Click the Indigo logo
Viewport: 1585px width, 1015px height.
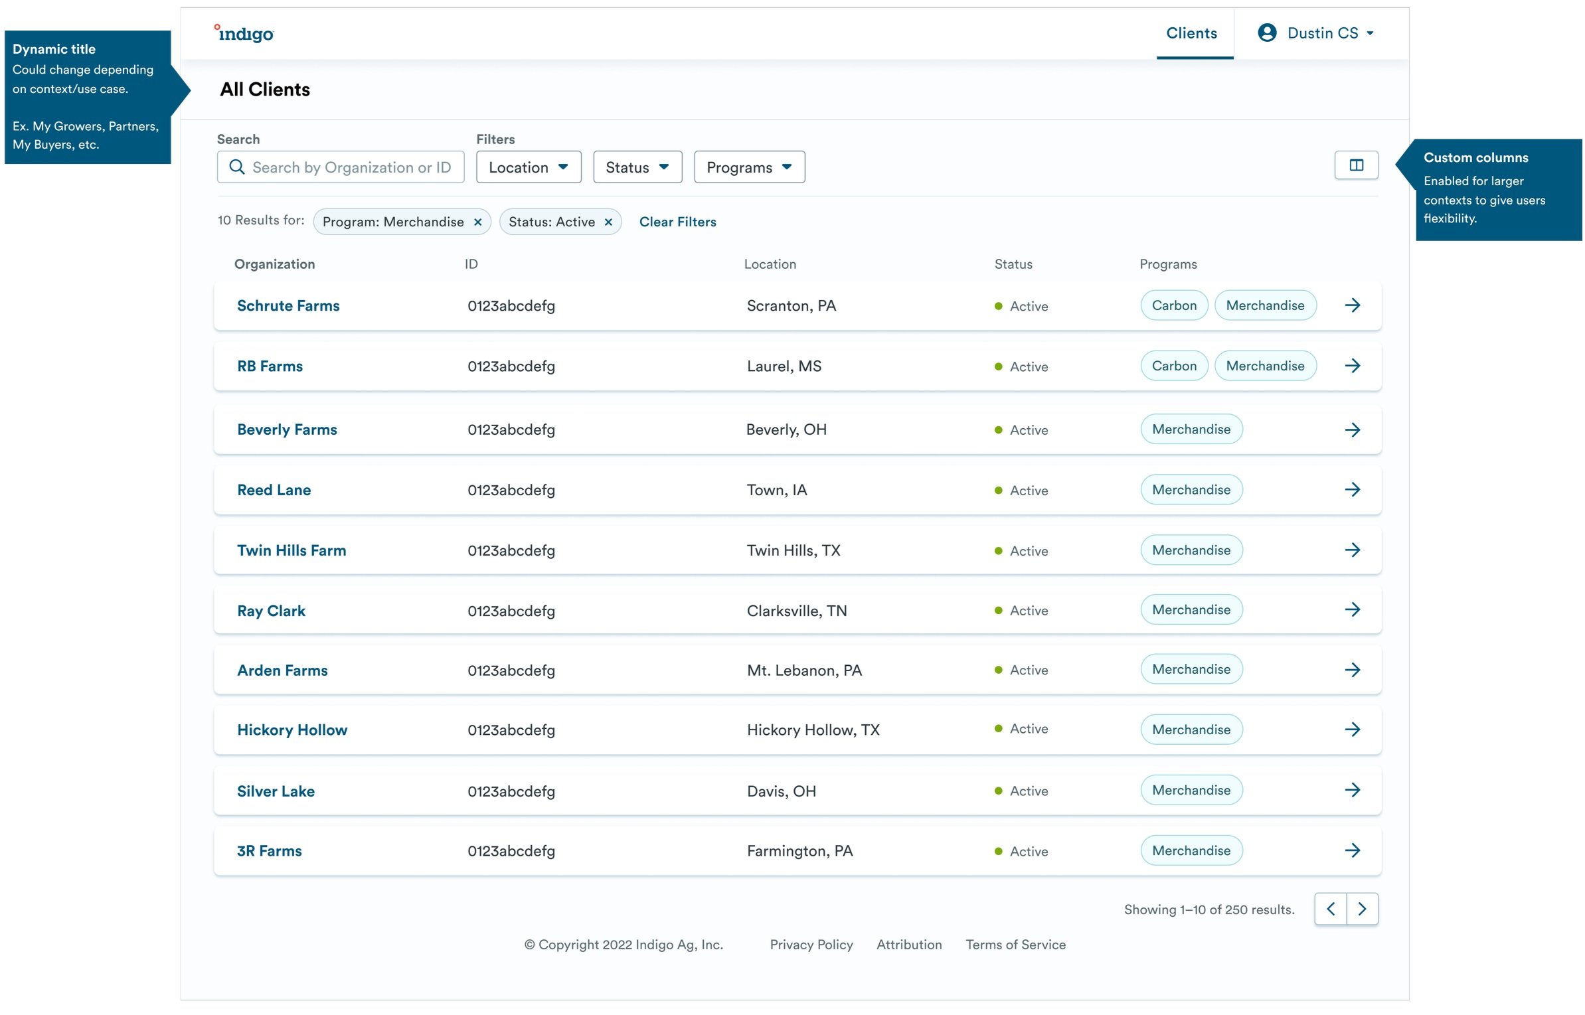pyautogui.click(x=243, y=33)
